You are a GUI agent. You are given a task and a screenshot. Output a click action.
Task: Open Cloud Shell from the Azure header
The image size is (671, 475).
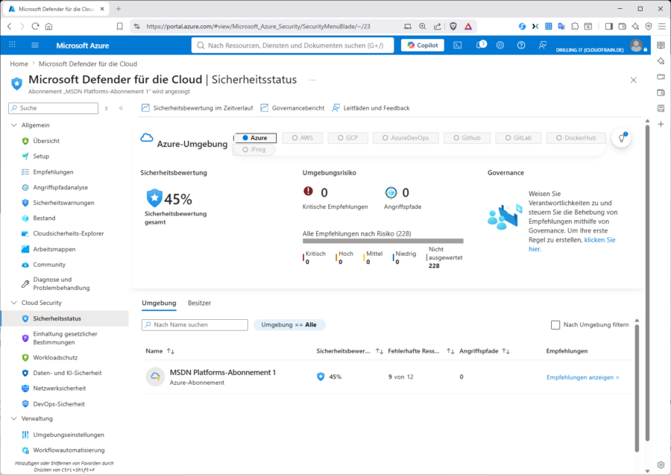458,45
